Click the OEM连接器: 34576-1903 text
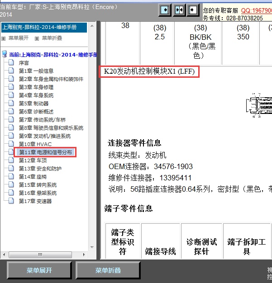Viewport: 272px width, 283px height. (x=151, y=166)
